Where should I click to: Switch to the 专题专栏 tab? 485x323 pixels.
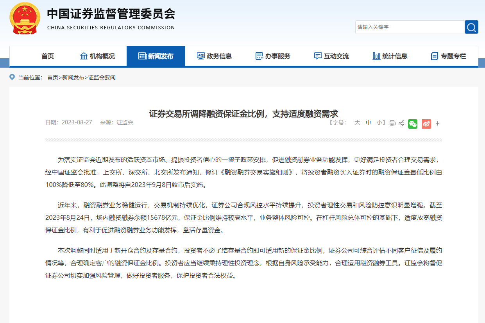coord(449,56)
